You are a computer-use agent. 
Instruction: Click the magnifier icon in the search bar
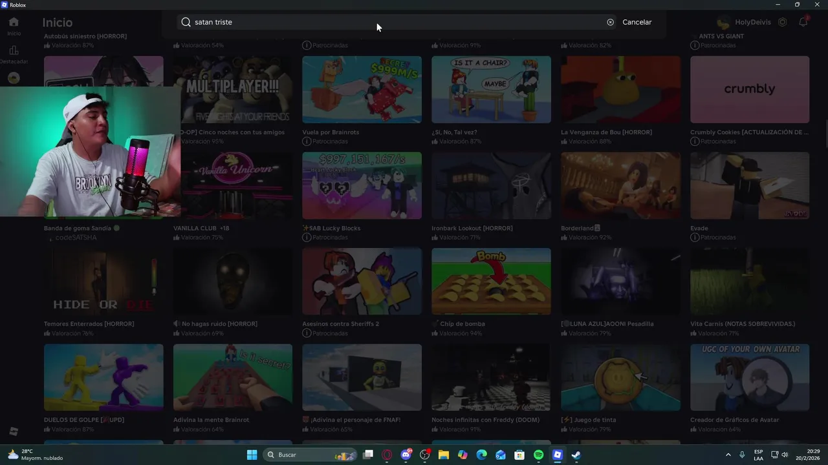[186, 22]
